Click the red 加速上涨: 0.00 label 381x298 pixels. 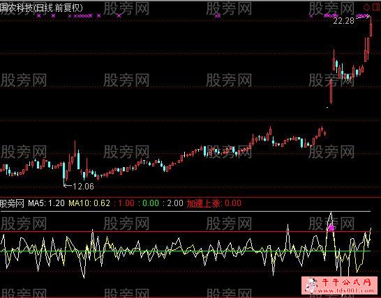[x=214, y=203]
